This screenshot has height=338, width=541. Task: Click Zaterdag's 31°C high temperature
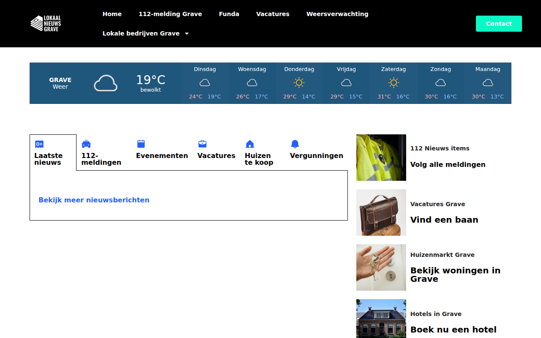(384, 97)
